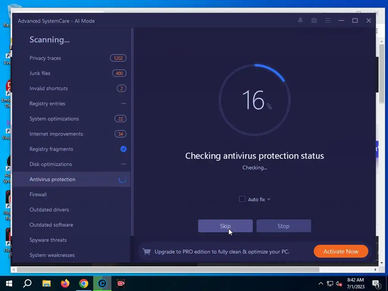Click background window horizontal scrollbar thumb
Image resolution: width=388 pixels, height=291 pixels.
tap(168, 269)
